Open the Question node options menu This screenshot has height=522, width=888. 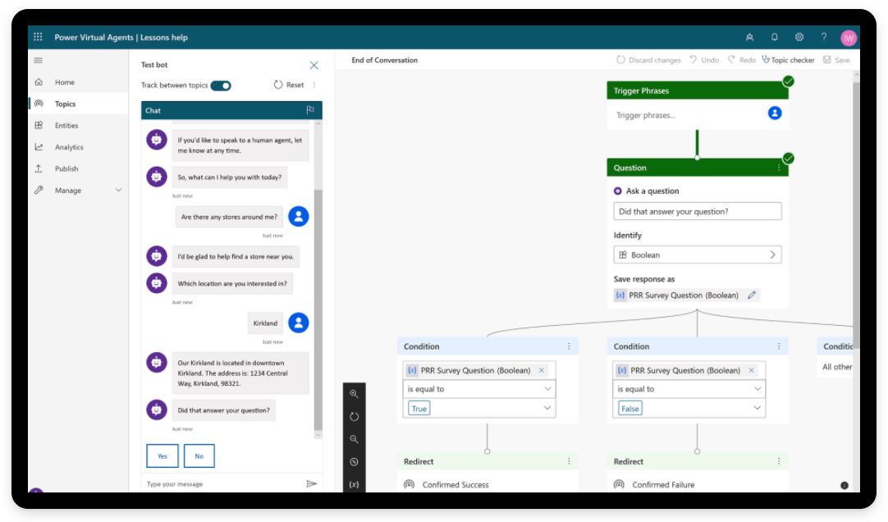tap(779, 167)
